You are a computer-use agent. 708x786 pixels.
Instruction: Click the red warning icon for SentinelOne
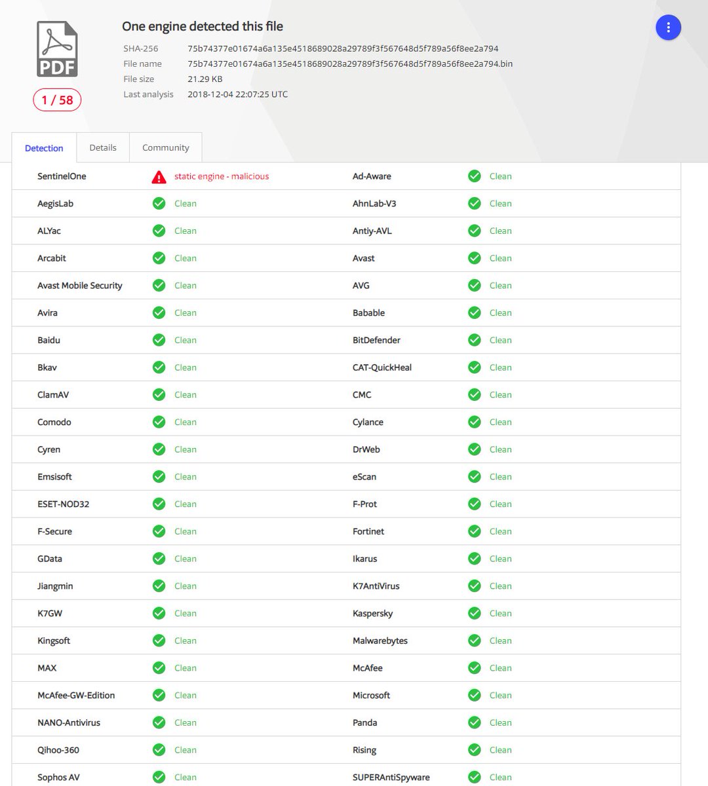pyautogui.click(x=159, y=177)
